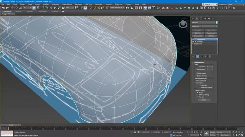Open the Modifier List dropdown
The width and height of the screenshot is (245, 137).
[x=204, y=26]
